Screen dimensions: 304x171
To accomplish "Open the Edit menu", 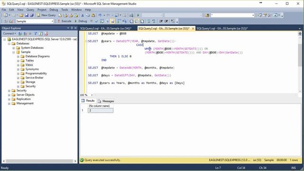I will coord(11,9).
